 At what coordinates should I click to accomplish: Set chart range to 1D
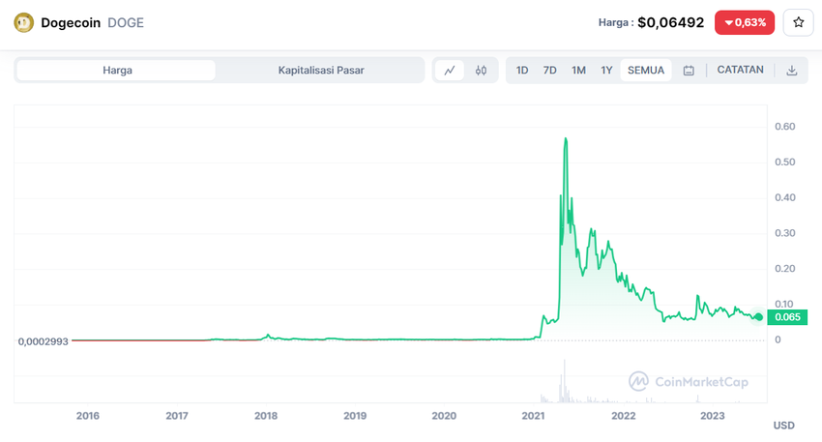(x=521, y=71)
